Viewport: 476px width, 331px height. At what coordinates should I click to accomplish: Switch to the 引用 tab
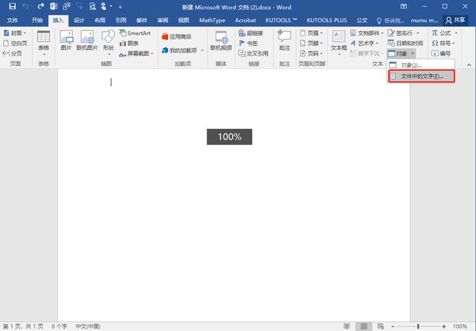tap(120, 20)
